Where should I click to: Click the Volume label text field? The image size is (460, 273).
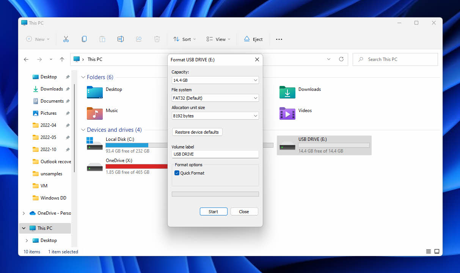(215, 154)
